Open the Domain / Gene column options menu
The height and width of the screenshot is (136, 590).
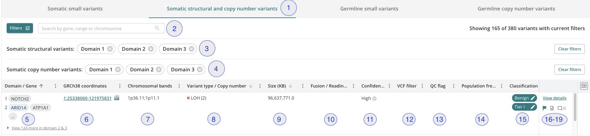pos(55,86)
